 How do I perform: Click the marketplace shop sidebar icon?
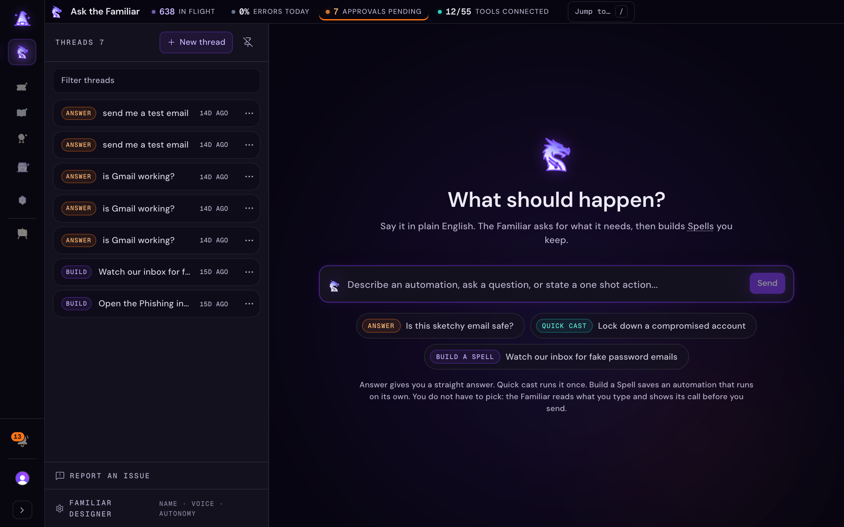point(23,167)
